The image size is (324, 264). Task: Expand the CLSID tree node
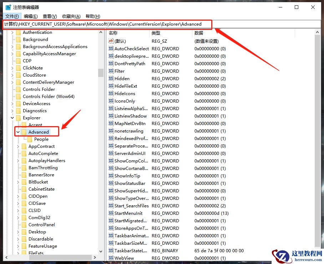[x=18, y=210]
